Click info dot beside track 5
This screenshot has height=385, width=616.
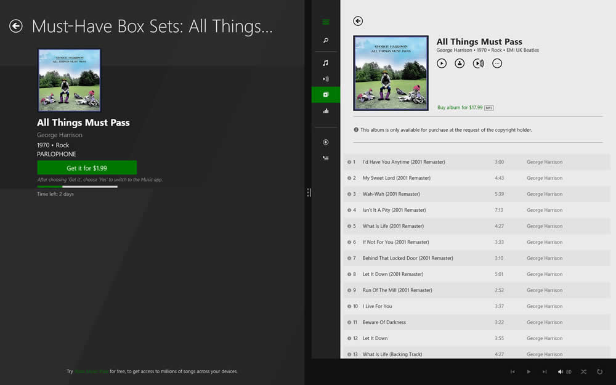pos(349,226)
